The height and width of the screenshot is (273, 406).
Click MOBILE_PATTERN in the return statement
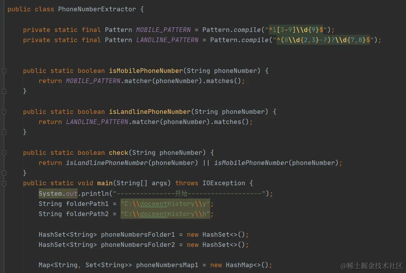click(x=93, y=81)
